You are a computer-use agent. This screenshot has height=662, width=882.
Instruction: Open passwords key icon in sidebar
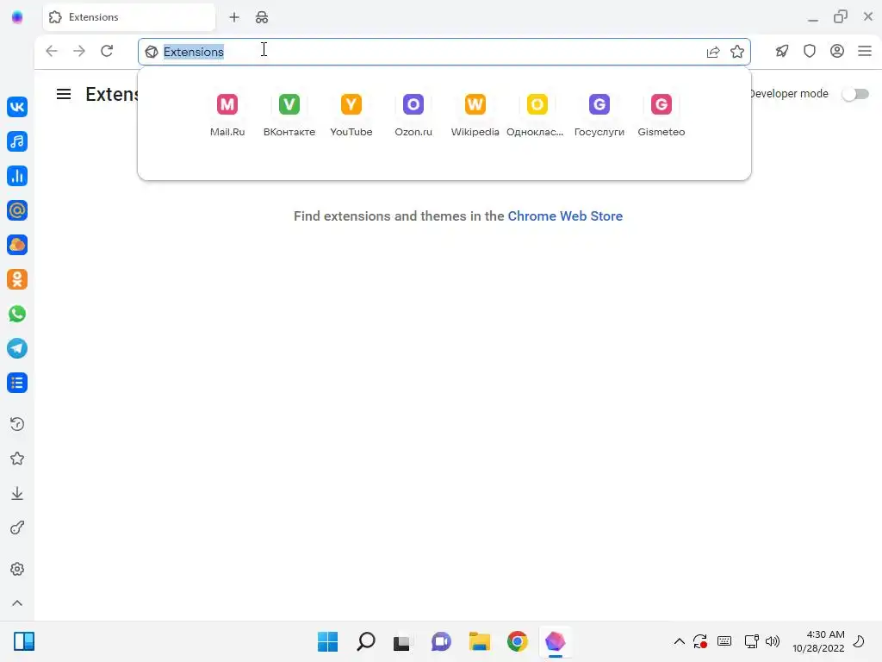click(17, 528)
